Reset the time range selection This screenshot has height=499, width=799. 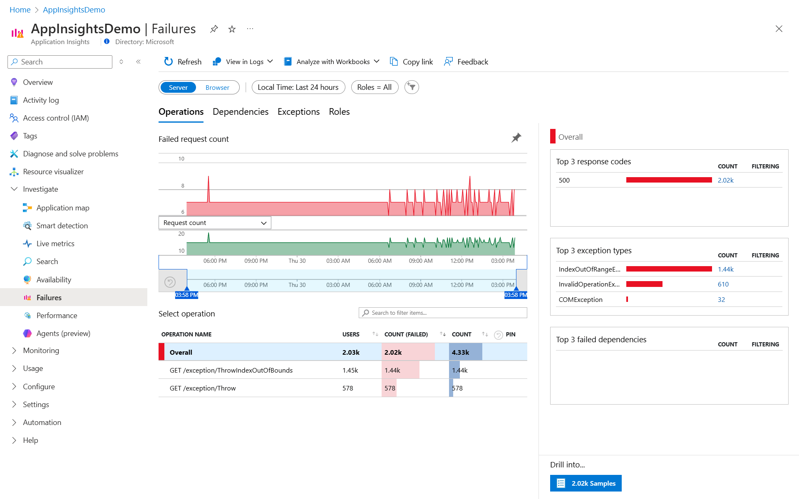(x=170, y=282)
